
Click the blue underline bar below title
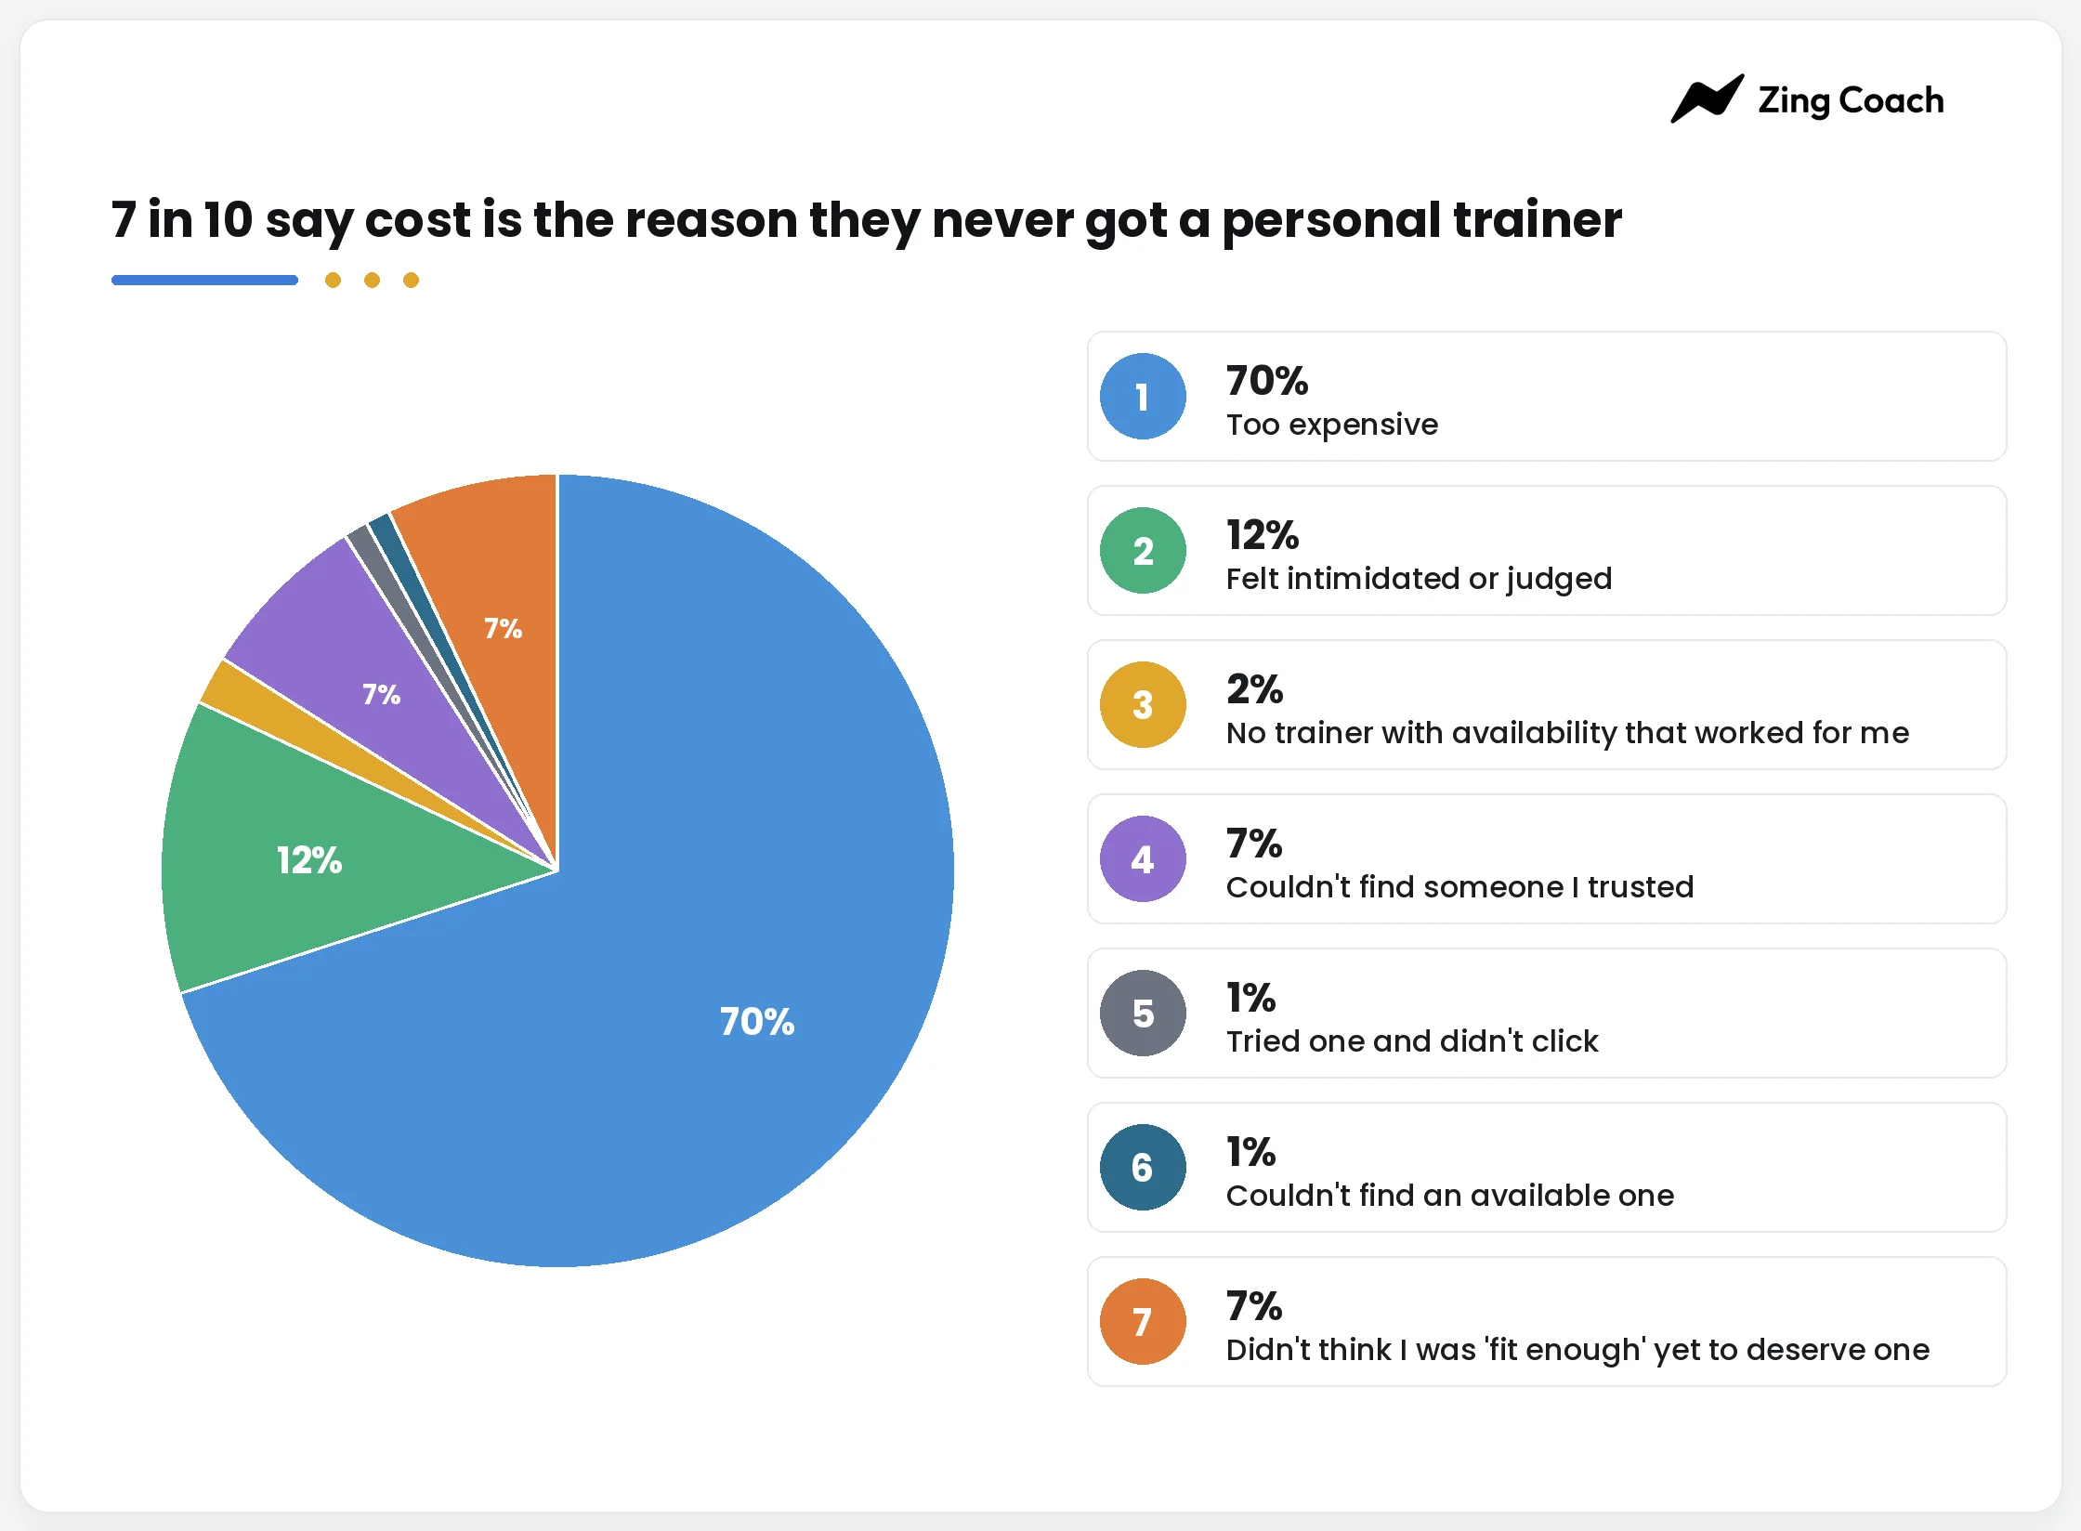pos(204,280)
